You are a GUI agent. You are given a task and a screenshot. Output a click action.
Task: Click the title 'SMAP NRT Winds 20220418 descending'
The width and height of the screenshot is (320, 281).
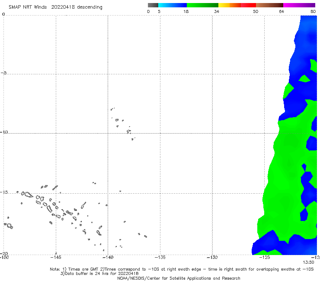[55, 7]
